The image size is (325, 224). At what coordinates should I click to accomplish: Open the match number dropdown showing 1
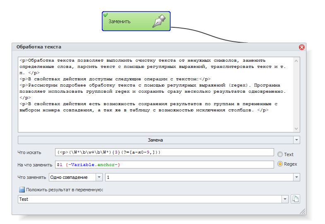(296, 177)
